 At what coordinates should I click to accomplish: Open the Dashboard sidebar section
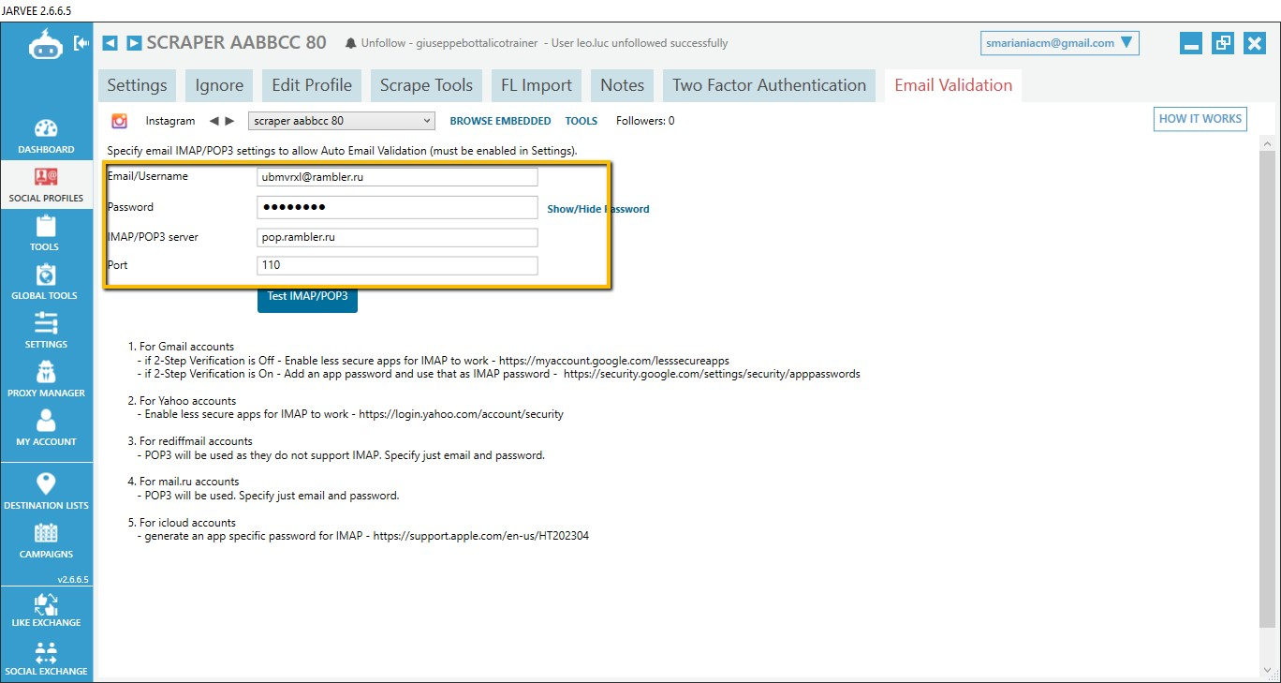[46, 137]
